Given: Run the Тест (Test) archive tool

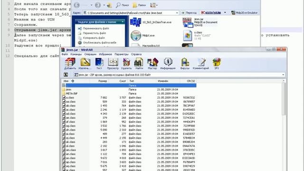Looking at the screenshot, I should coord(99,64).
